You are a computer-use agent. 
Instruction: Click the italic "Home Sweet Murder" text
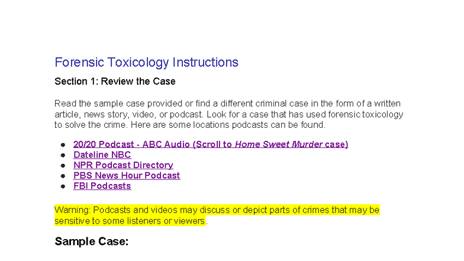[279, 144]
